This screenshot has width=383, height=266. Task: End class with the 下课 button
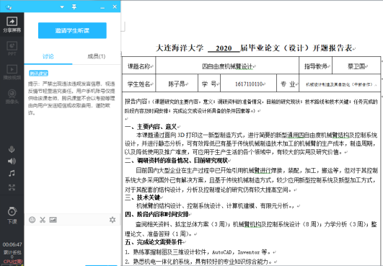12,216
